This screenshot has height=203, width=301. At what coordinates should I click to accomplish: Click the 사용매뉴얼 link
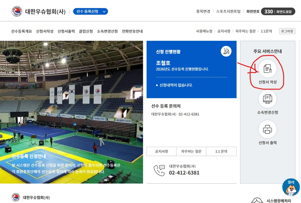(204, 31)
